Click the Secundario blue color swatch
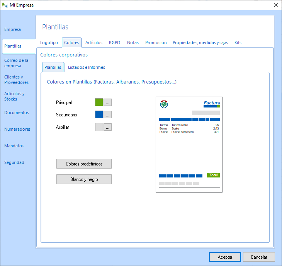 (99, 115)
